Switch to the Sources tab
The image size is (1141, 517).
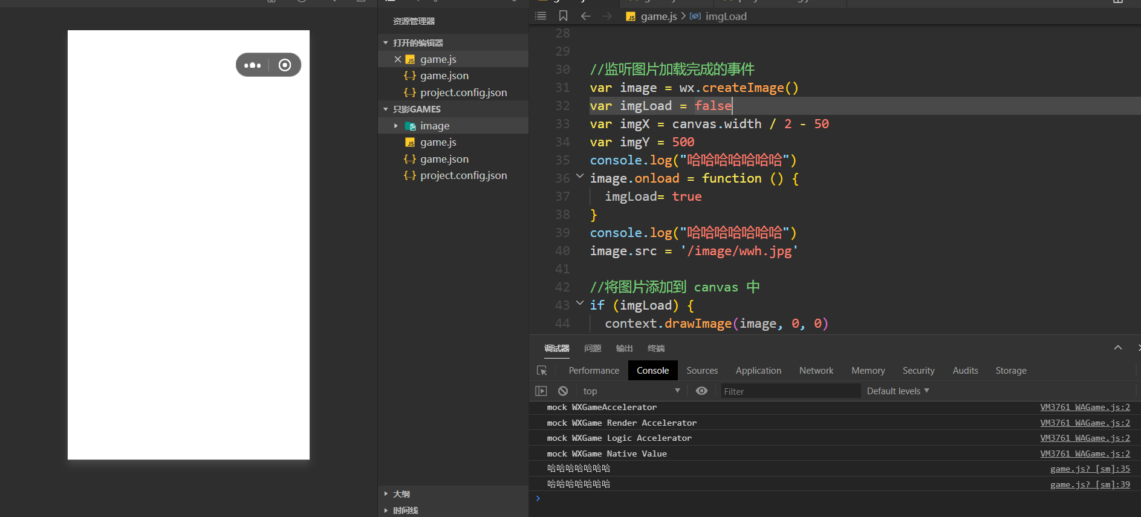click(701, 371)
